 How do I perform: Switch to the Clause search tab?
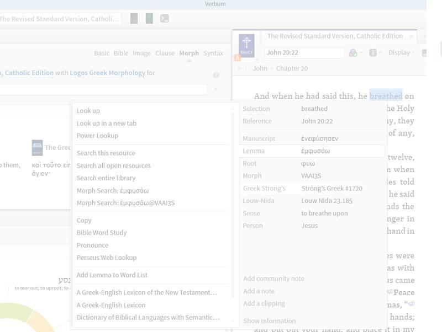click(165, 53)
